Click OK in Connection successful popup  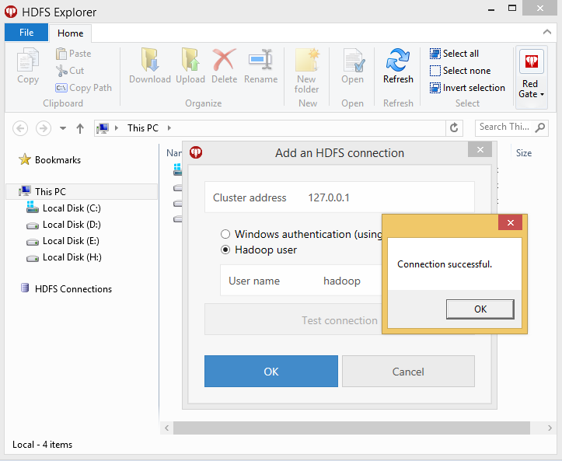point(480,309)
